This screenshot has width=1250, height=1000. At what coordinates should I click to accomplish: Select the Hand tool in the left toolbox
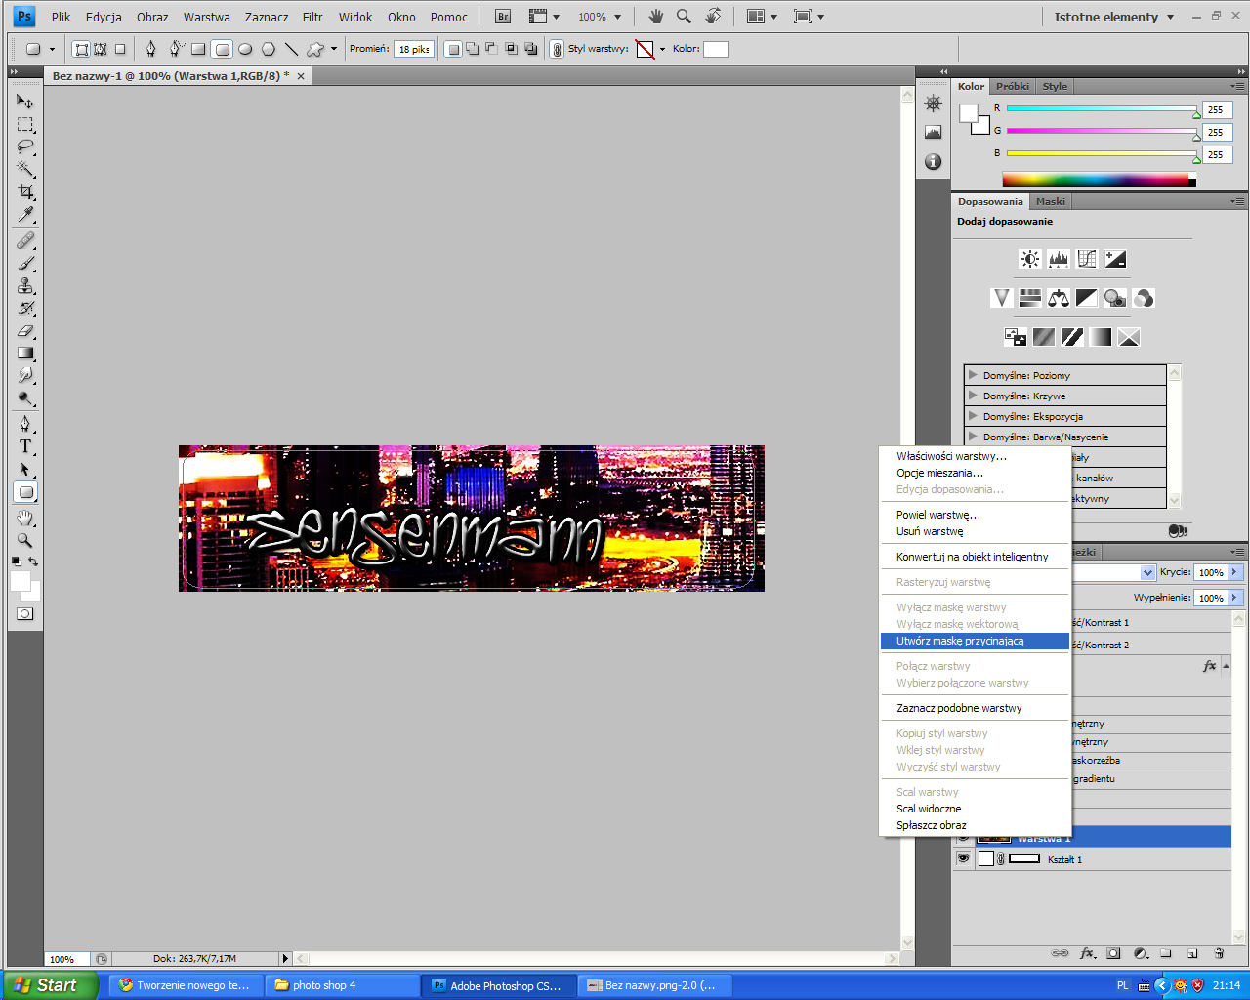point(25,518)
